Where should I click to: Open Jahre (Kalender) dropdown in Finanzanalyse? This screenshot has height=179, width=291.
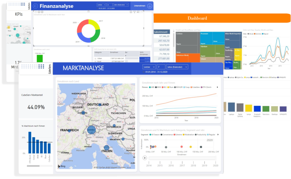[121, 5]
